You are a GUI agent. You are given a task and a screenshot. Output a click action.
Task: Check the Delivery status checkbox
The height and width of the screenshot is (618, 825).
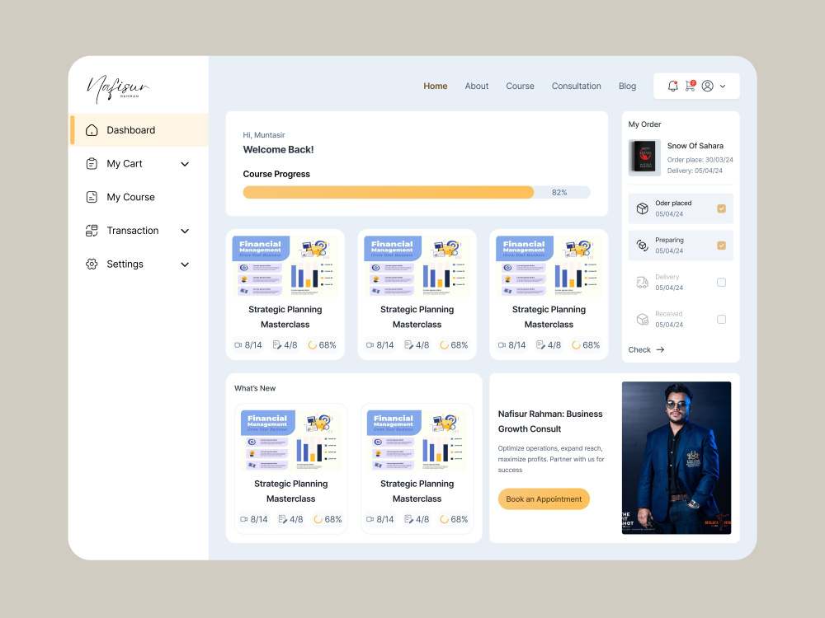click(722, 282)
